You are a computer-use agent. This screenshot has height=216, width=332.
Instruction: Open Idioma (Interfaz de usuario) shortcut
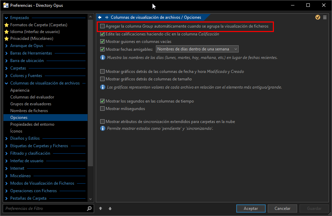pyautogui.click(x=35, y=32)
